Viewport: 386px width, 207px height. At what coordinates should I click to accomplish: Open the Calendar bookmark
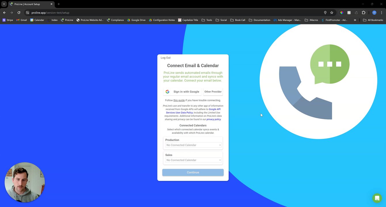point(37,20)
